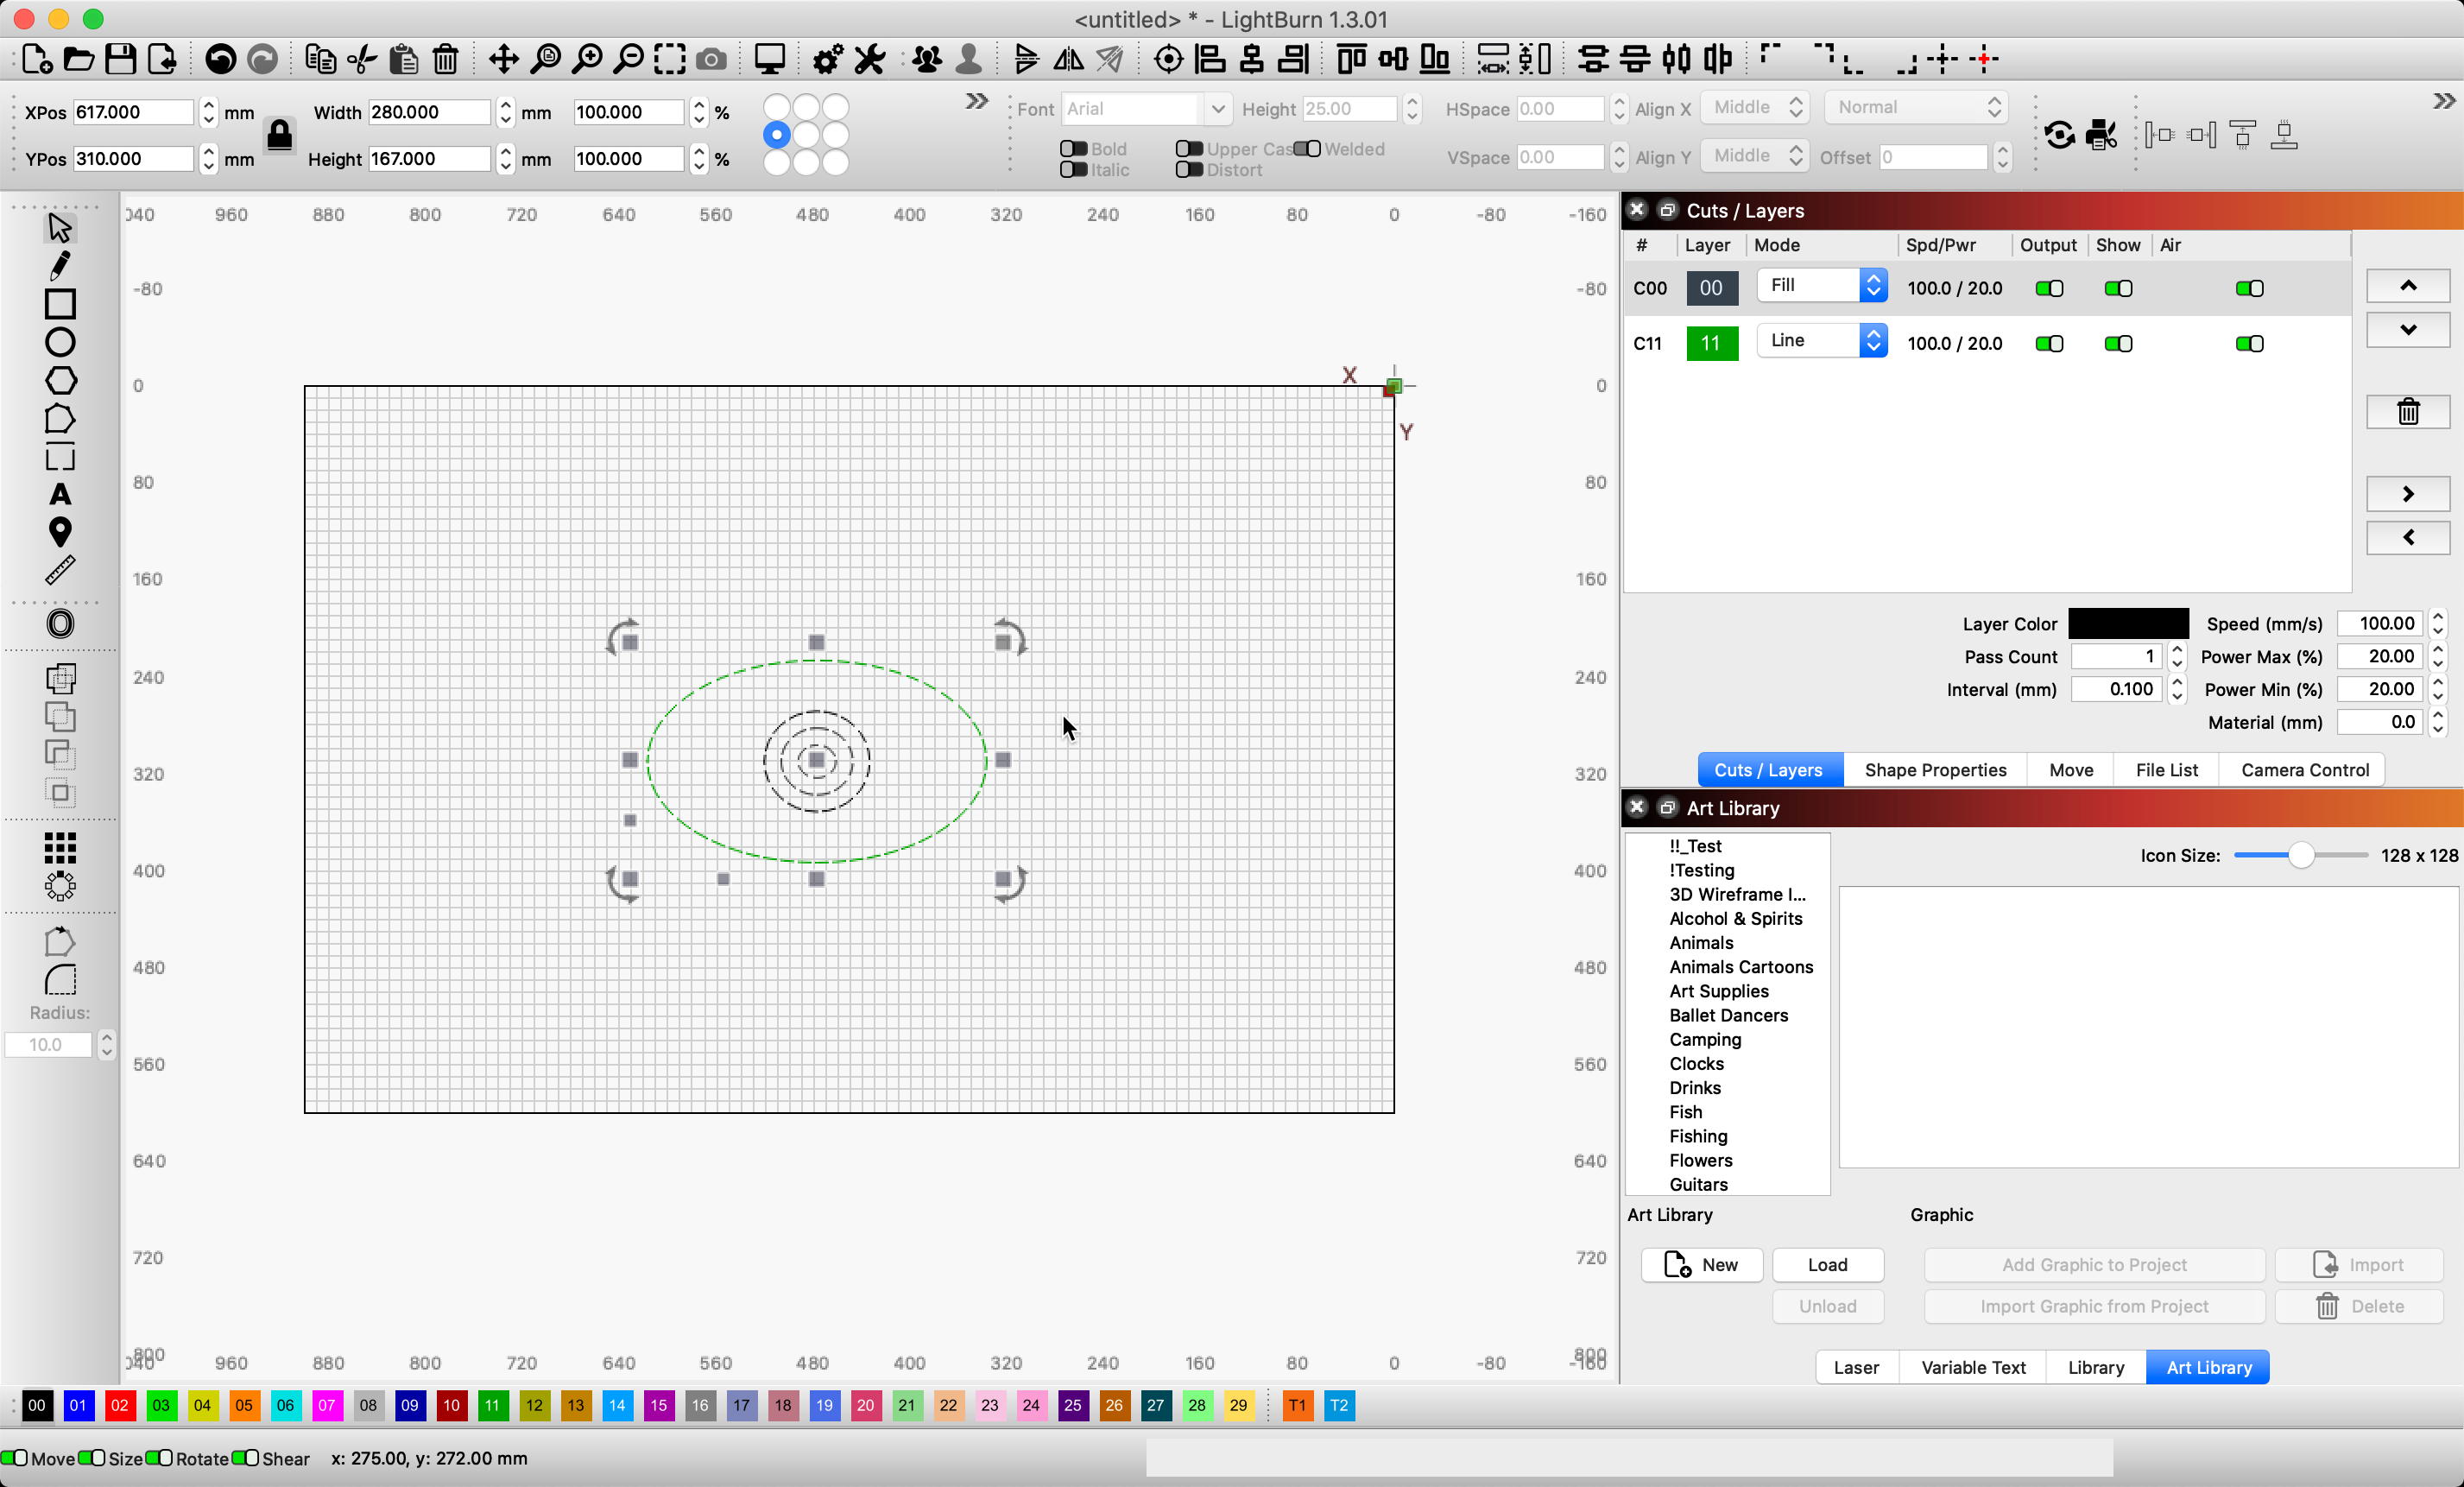Expand the far-right toolbar overflow chevron
Viewport: 2464px width, 1487px height.
[x=2444, y=101]
